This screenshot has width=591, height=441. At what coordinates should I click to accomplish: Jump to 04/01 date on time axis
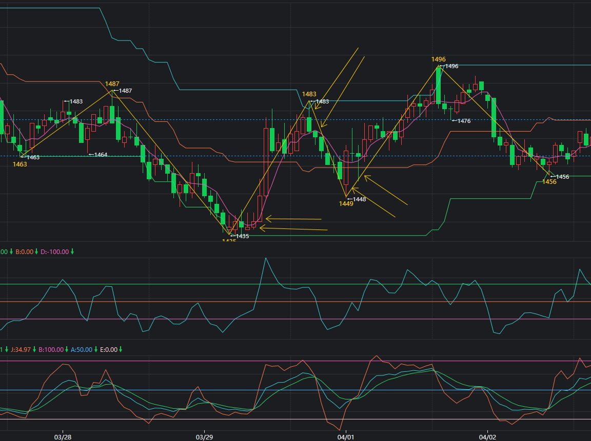tap(346, 437)
